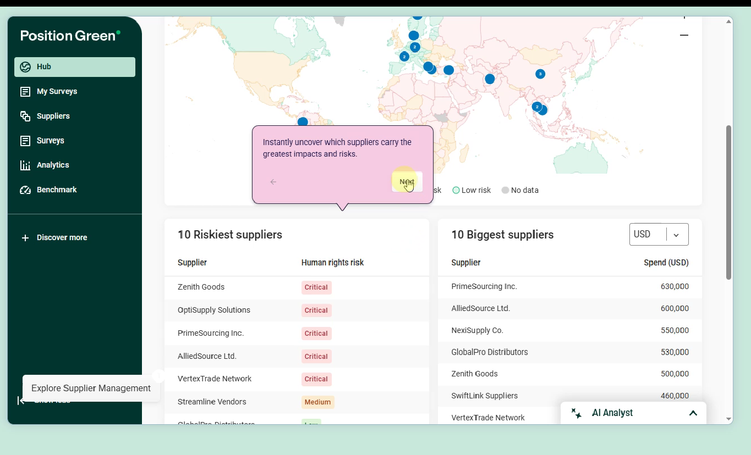Click the Spend (USD) column header
This screenshot has height=455, width=751.
pos(666,263)
